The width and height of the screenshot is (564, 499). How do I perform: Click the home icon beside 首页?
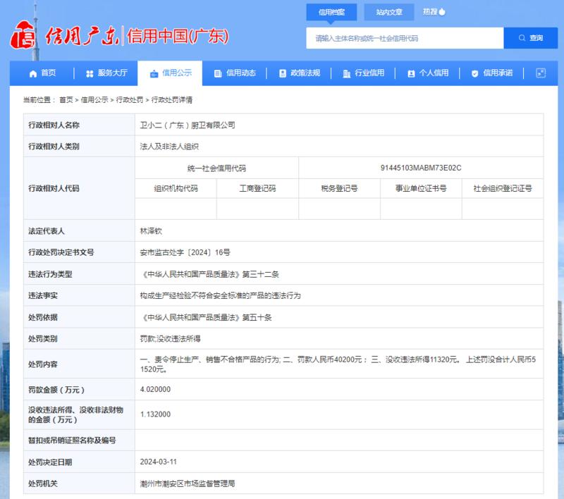pos(33,74)
